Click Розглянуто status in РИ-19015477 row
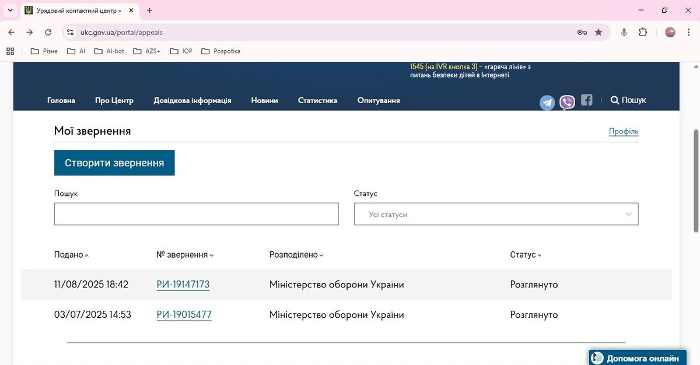Viewport: 700px width, 365px height. pyautogui.click(x=534, y=315)
